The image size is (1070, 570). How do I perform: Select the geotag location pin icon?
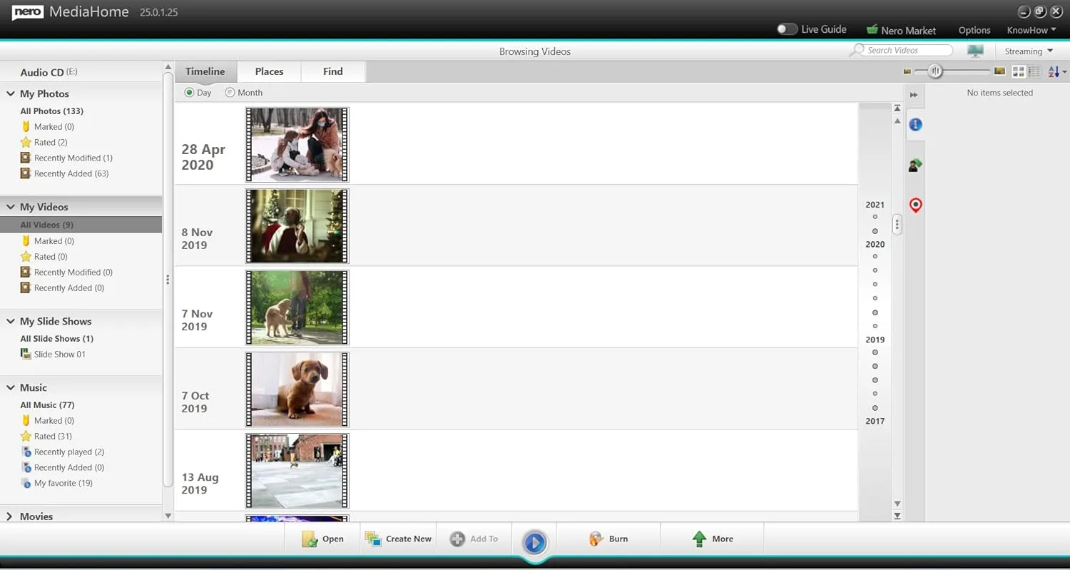tap(915, 205)
